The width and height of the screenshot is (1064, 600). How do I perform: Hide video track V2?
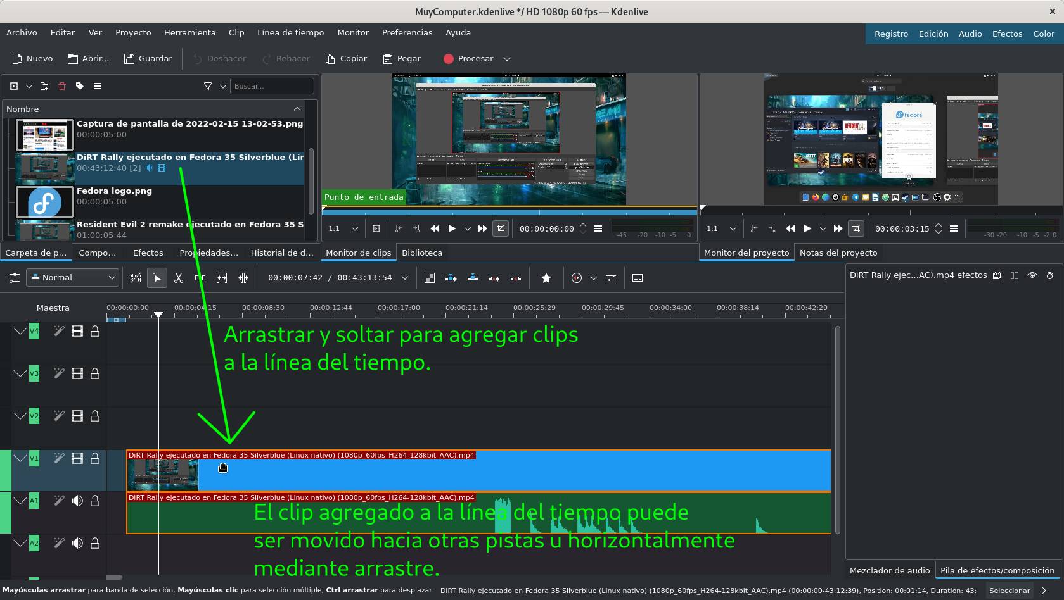[77, 416]
